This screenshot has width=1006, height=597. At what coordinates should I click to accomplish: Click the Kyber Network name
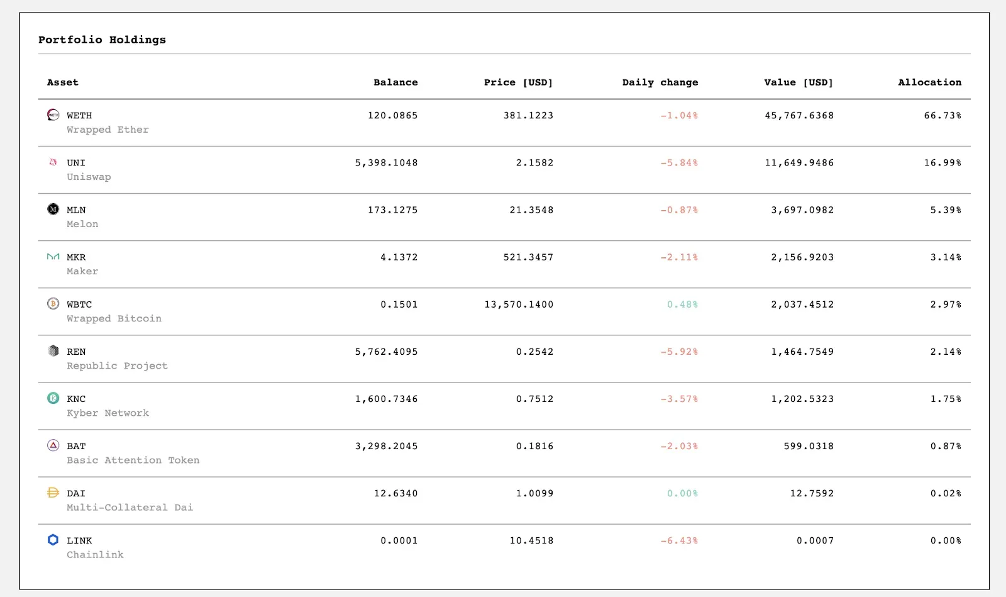108,413
